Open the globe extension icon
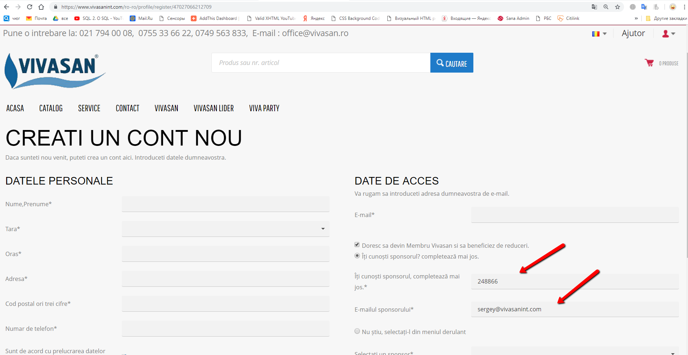This screenshot has width=688, height=355. [x=633, y=7]
